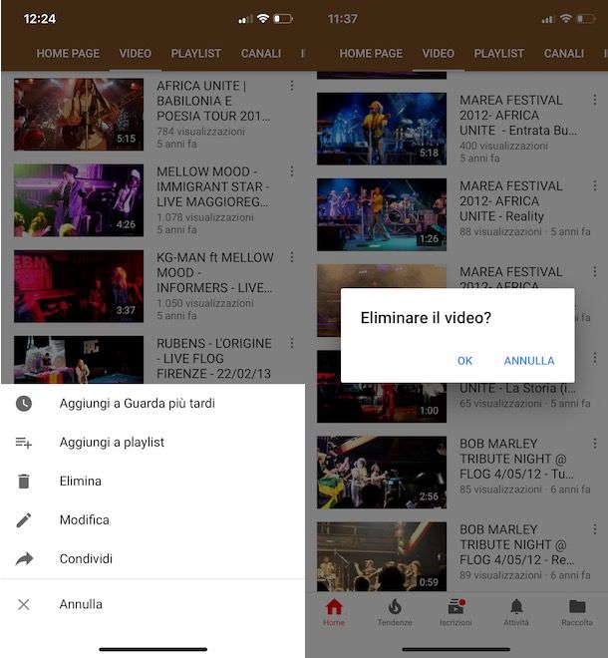
Task: Open the 3:37 KG-MAN video thumbnail
Action: pyautogui.click(x=79, y=286)
